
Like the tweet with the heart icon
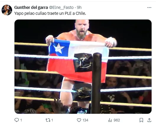[79, 120]
